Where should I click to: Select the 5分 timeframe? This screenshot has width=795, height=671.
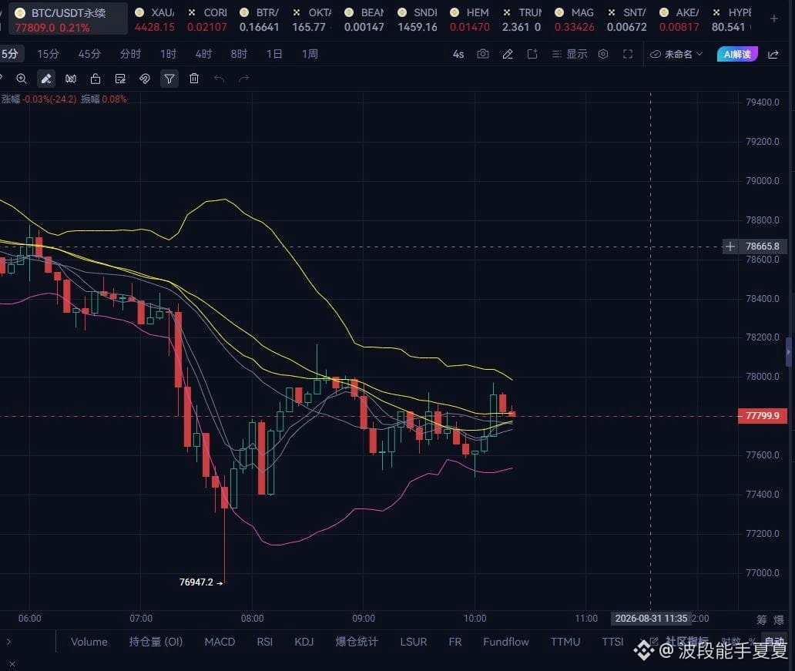(10, 54)
